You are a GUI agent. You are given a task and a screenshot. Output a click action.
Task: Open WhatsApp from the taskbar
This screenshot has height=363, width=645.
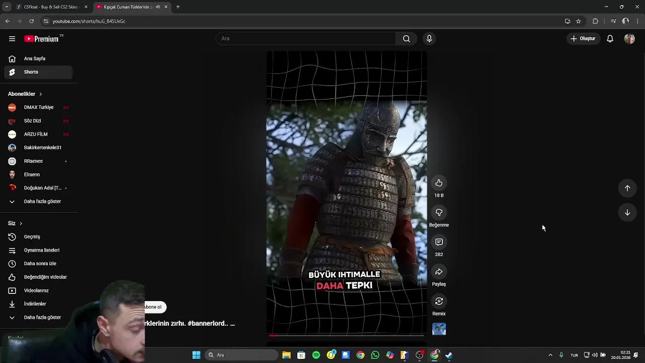(x=375, y=355)
